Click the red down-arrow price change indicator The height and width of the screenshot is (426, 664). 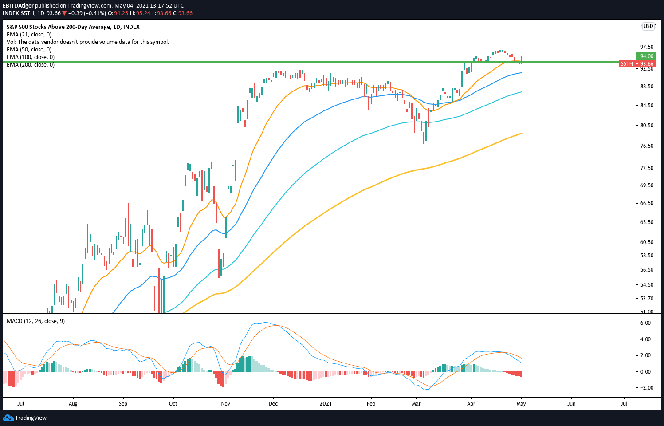[64, 13]
